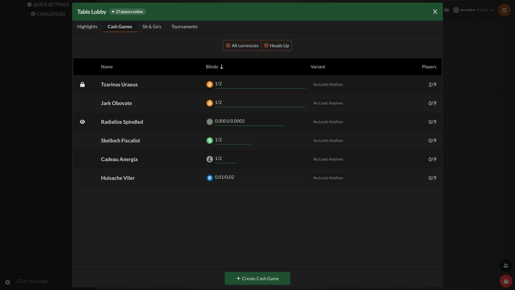Click the blue coin icon in Huisache Viler row

point(210,178)
